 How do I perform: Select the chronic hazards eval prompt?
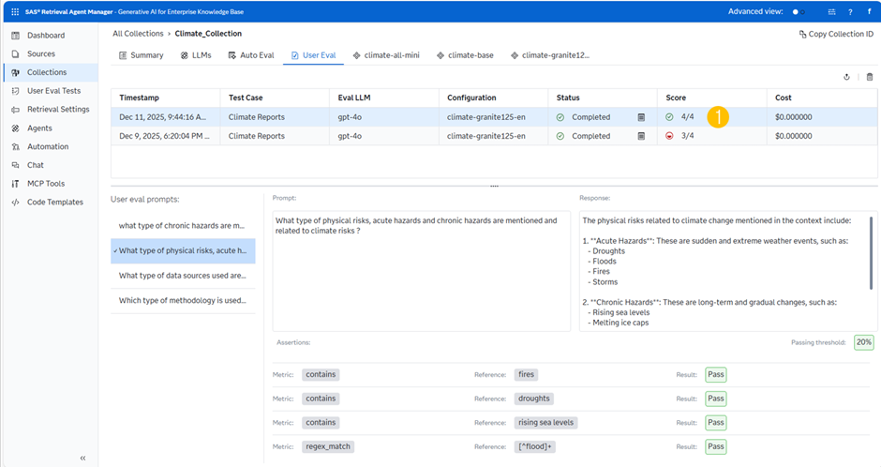point(182,225)
